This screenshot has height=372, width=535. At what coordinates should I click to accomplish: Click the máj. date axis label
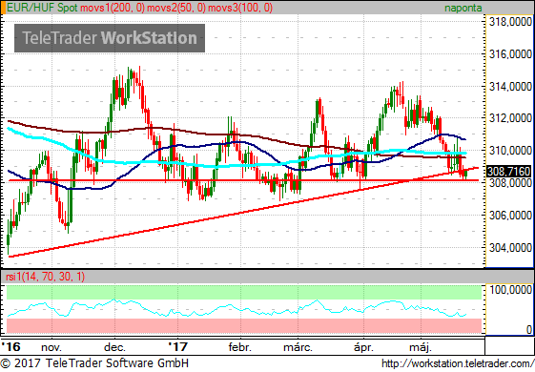point(421,347)
